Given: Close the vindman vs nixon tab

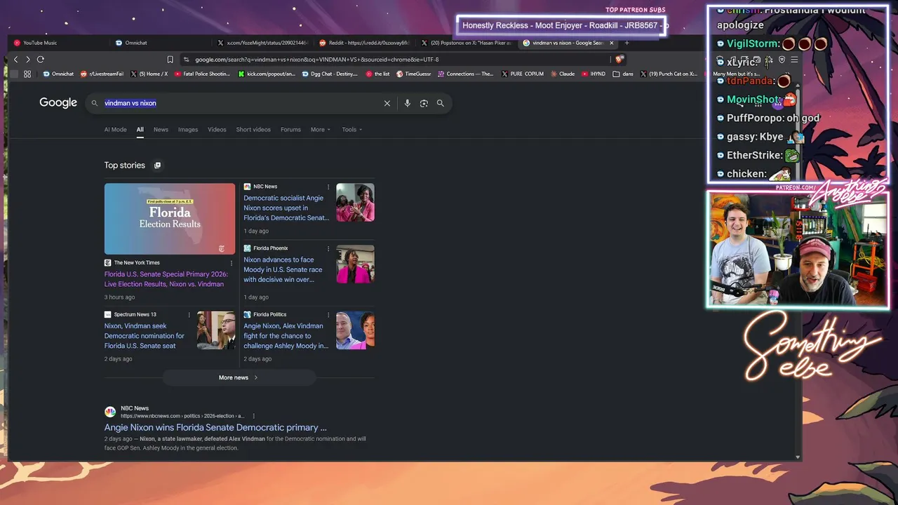Looking at the screenshot, I should click(x=611, y=43).
